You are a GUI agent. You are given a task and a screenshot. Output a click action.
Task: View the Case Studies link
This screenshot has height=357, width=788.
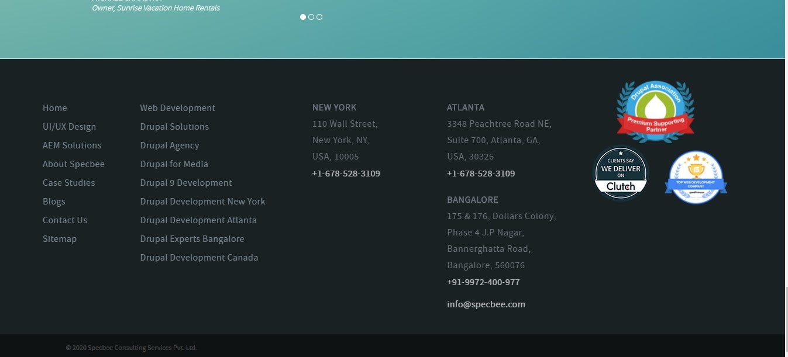68,183
